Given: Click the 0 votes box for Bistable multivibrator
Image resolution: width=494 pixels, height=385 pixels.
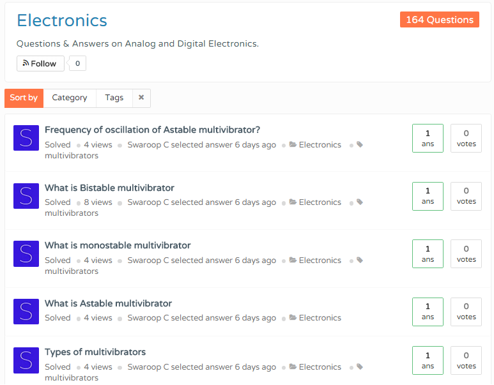Looking at the screenshot, I should [466, 196].
